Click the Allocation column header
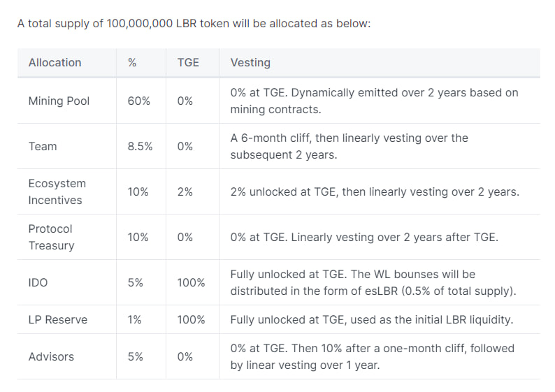This screenshot has height=392, width=555. coord(55,63)
